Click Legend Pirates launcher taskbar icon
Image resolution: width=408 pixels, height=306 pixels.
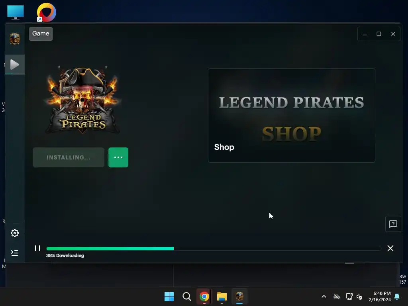tap(239, 296)
